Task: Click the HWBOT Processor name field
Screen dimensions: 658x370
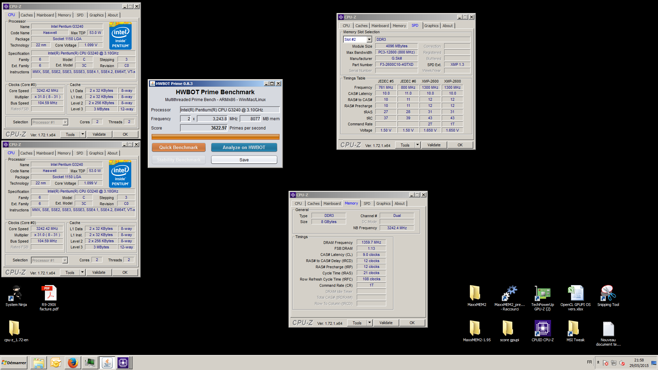Action: (230, 110)
